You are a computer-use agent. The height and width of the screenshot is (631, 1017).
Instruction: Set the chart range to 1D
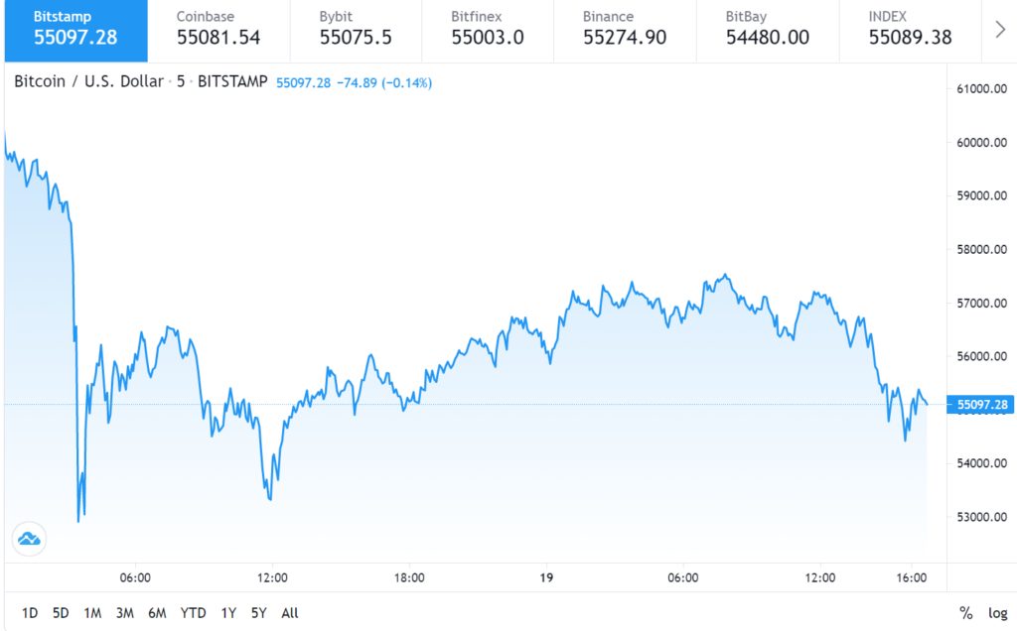[x=30, y=613]
